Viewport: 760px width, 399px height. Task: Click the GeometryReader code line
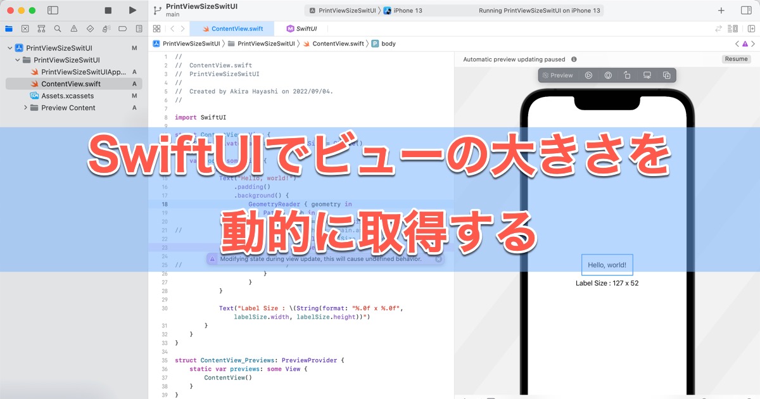[x=300, y=205]
